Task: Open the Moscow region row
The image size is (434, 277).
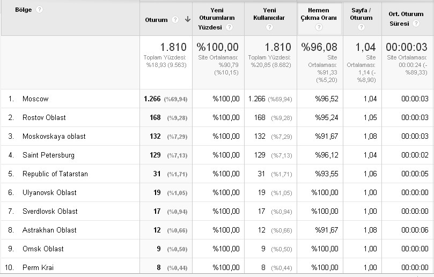Action: point(35,99)
